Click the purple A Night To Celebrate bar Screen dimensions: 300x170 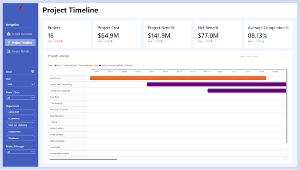point(247,91)
